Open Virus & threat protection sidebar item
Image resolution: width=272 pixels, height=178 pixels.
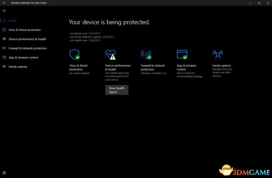25,30
